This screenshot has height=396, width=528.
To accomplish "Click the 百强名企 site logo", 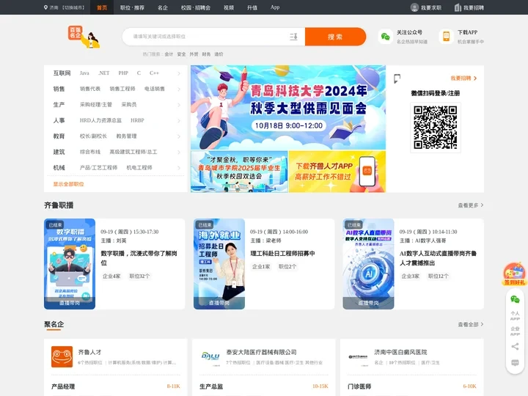I will click(x=84, y=37).
